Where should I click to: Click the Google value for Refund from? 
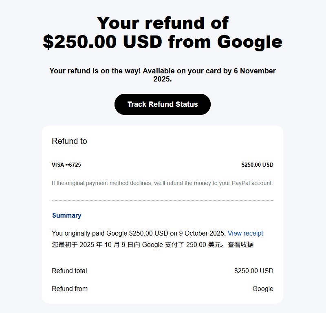click(263, 289)
